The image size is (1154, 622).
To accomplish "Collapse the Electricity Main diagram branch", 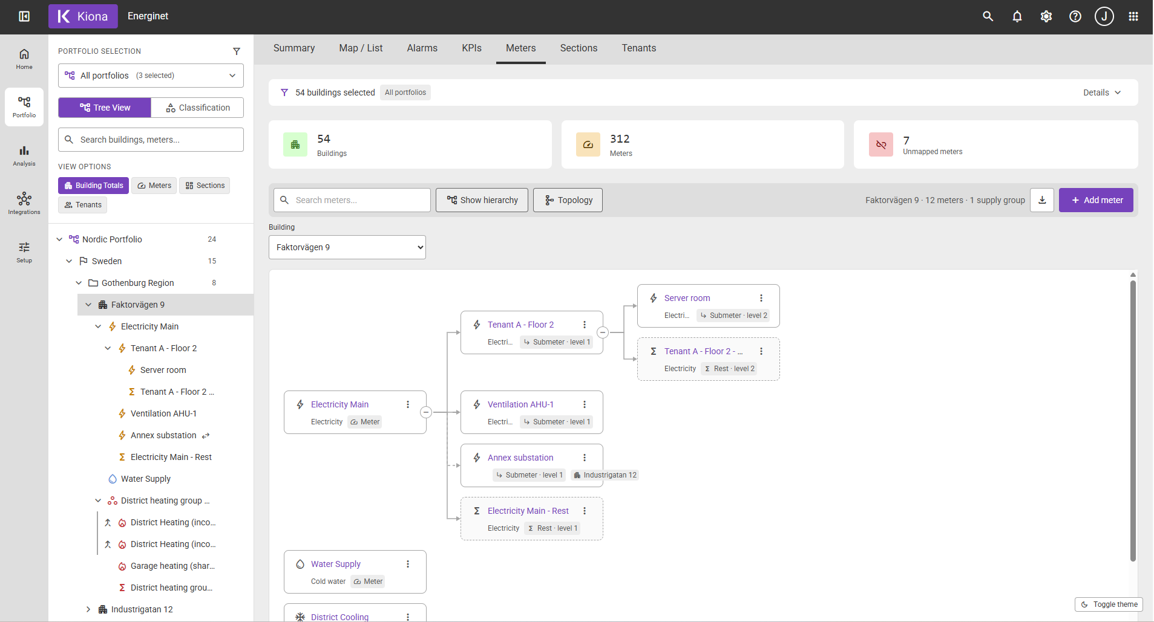I will (x=426, y=412).
